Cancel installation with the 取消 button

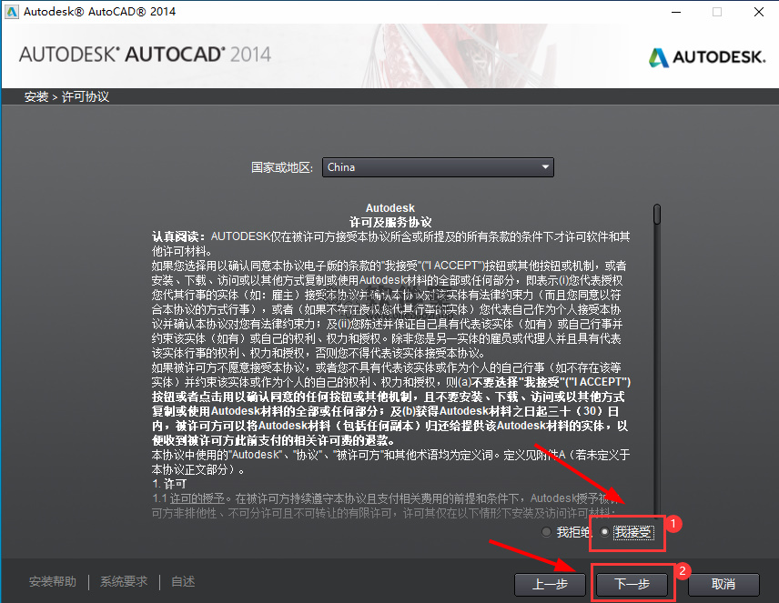(723, 584)
